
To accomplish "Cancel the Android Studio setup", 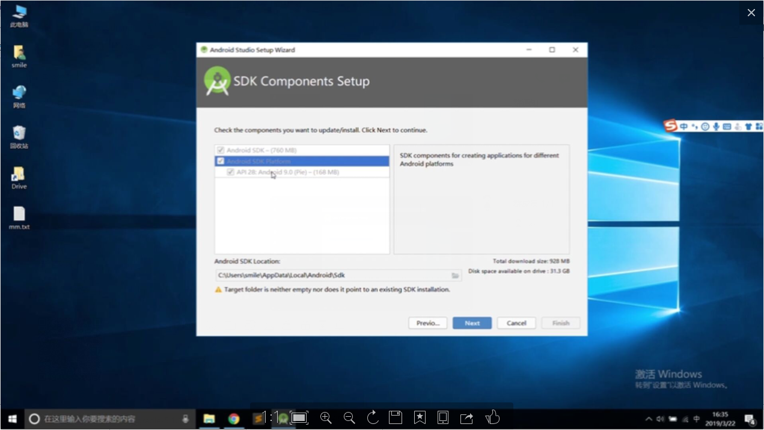I will point(516,323).
